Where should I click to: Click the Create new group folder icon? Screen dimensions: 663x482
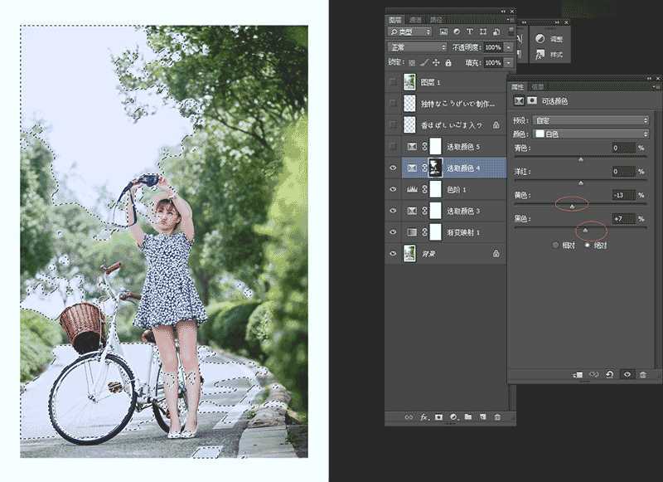(x=468, y=416)
